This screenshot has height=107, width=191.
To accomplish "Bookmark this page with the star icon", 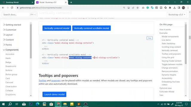I will 138,8.
